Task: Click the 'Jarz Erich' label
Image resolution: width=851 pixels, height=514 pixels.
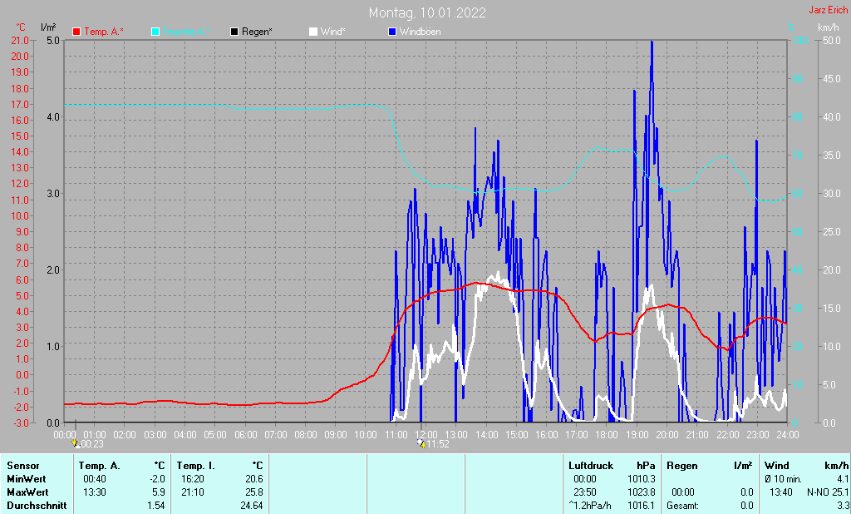Action: click(x=829, y=10)
